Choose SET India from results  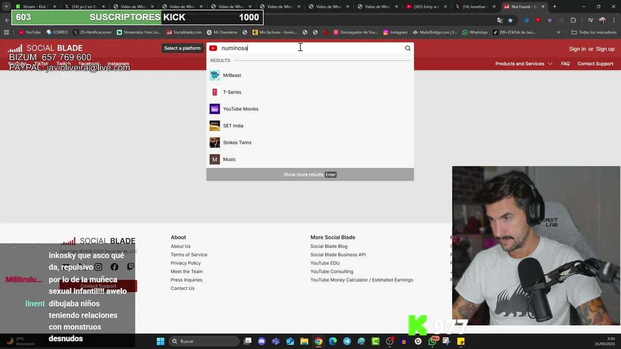pos(310,126)
